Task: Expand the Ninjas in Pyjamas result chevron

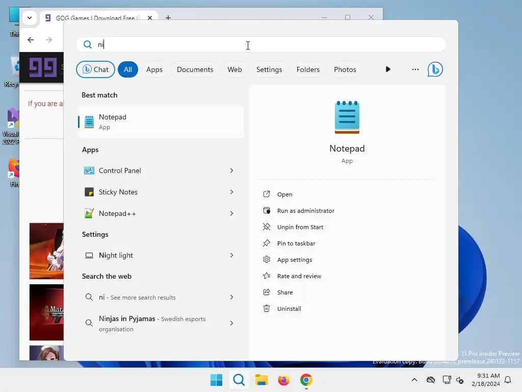Action: 232,323
